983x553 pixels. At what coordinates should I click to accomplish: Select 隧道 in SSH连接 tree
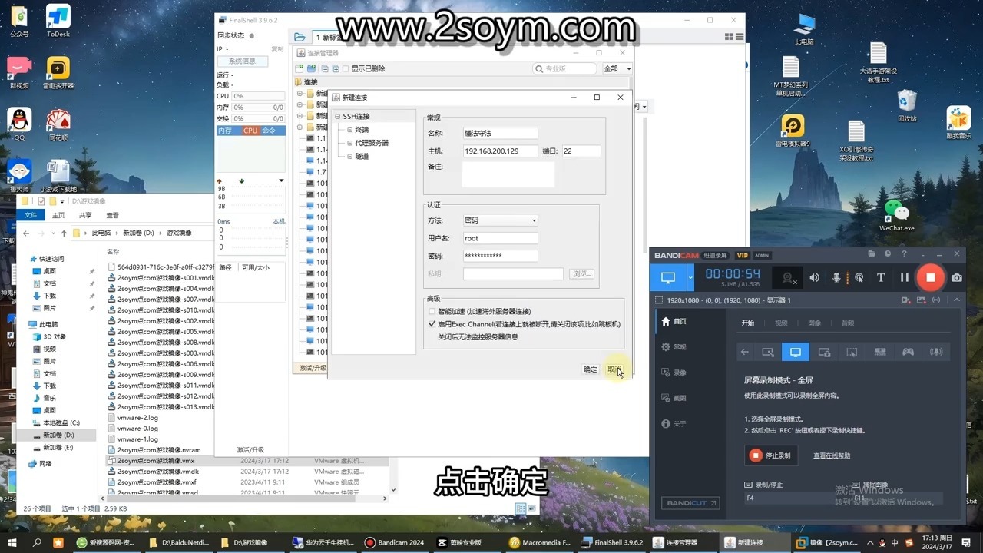tap(362, 156)
